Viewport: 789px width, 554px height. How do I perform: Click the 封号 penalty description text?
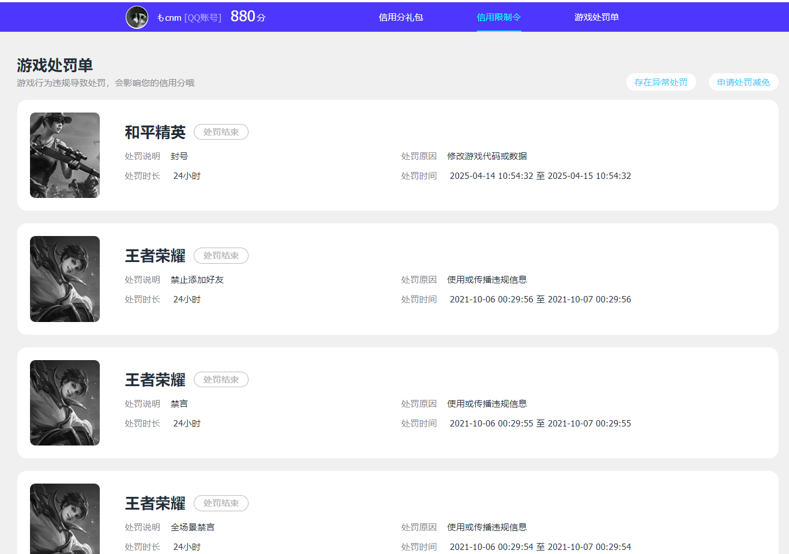click(x=179, y=156)
